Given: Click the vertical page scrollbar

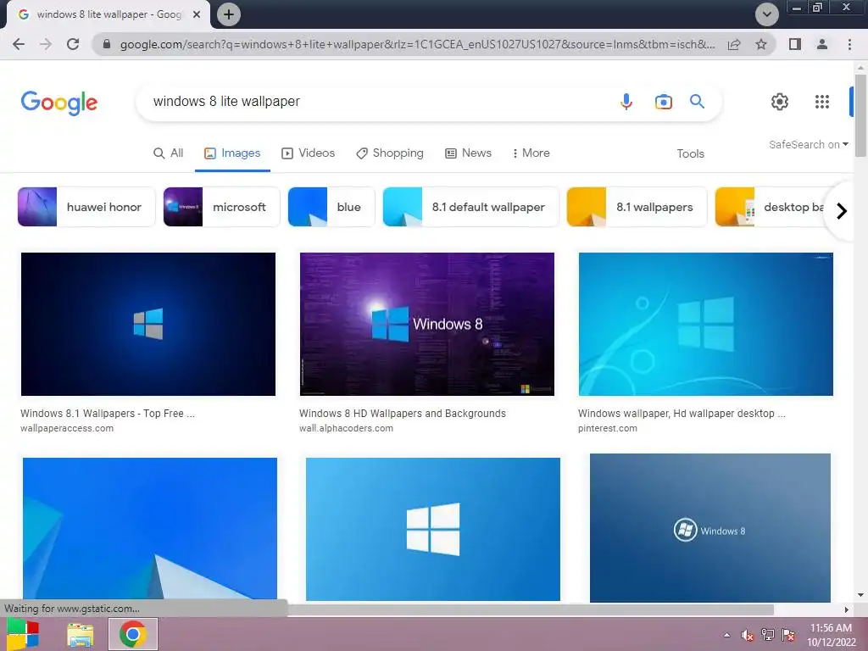Looking at the screenshot, I should coord(860,115).
